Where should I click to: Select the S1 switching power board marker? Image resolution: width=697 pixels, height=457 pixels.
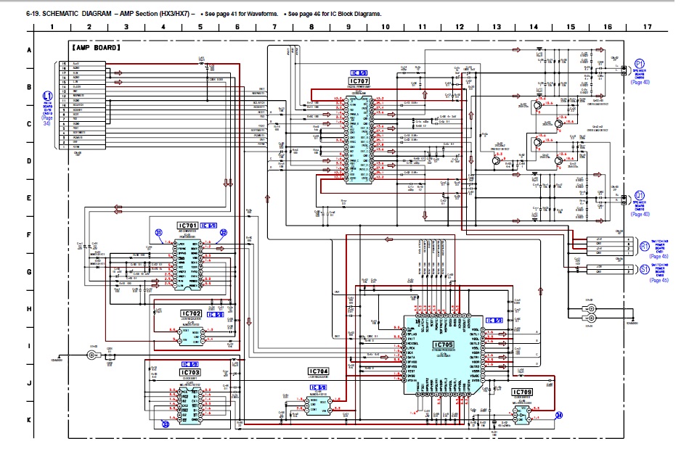[645, 268]
